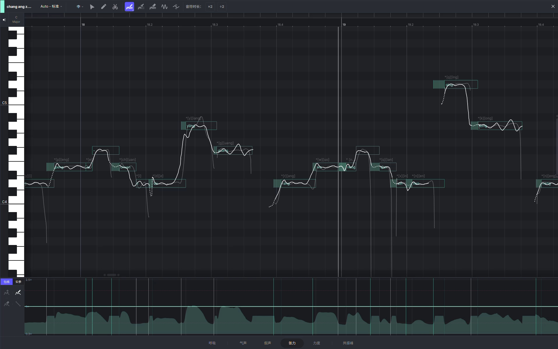
Task: Open the 力度 parameter tab
Action: [x=317, y=343]
